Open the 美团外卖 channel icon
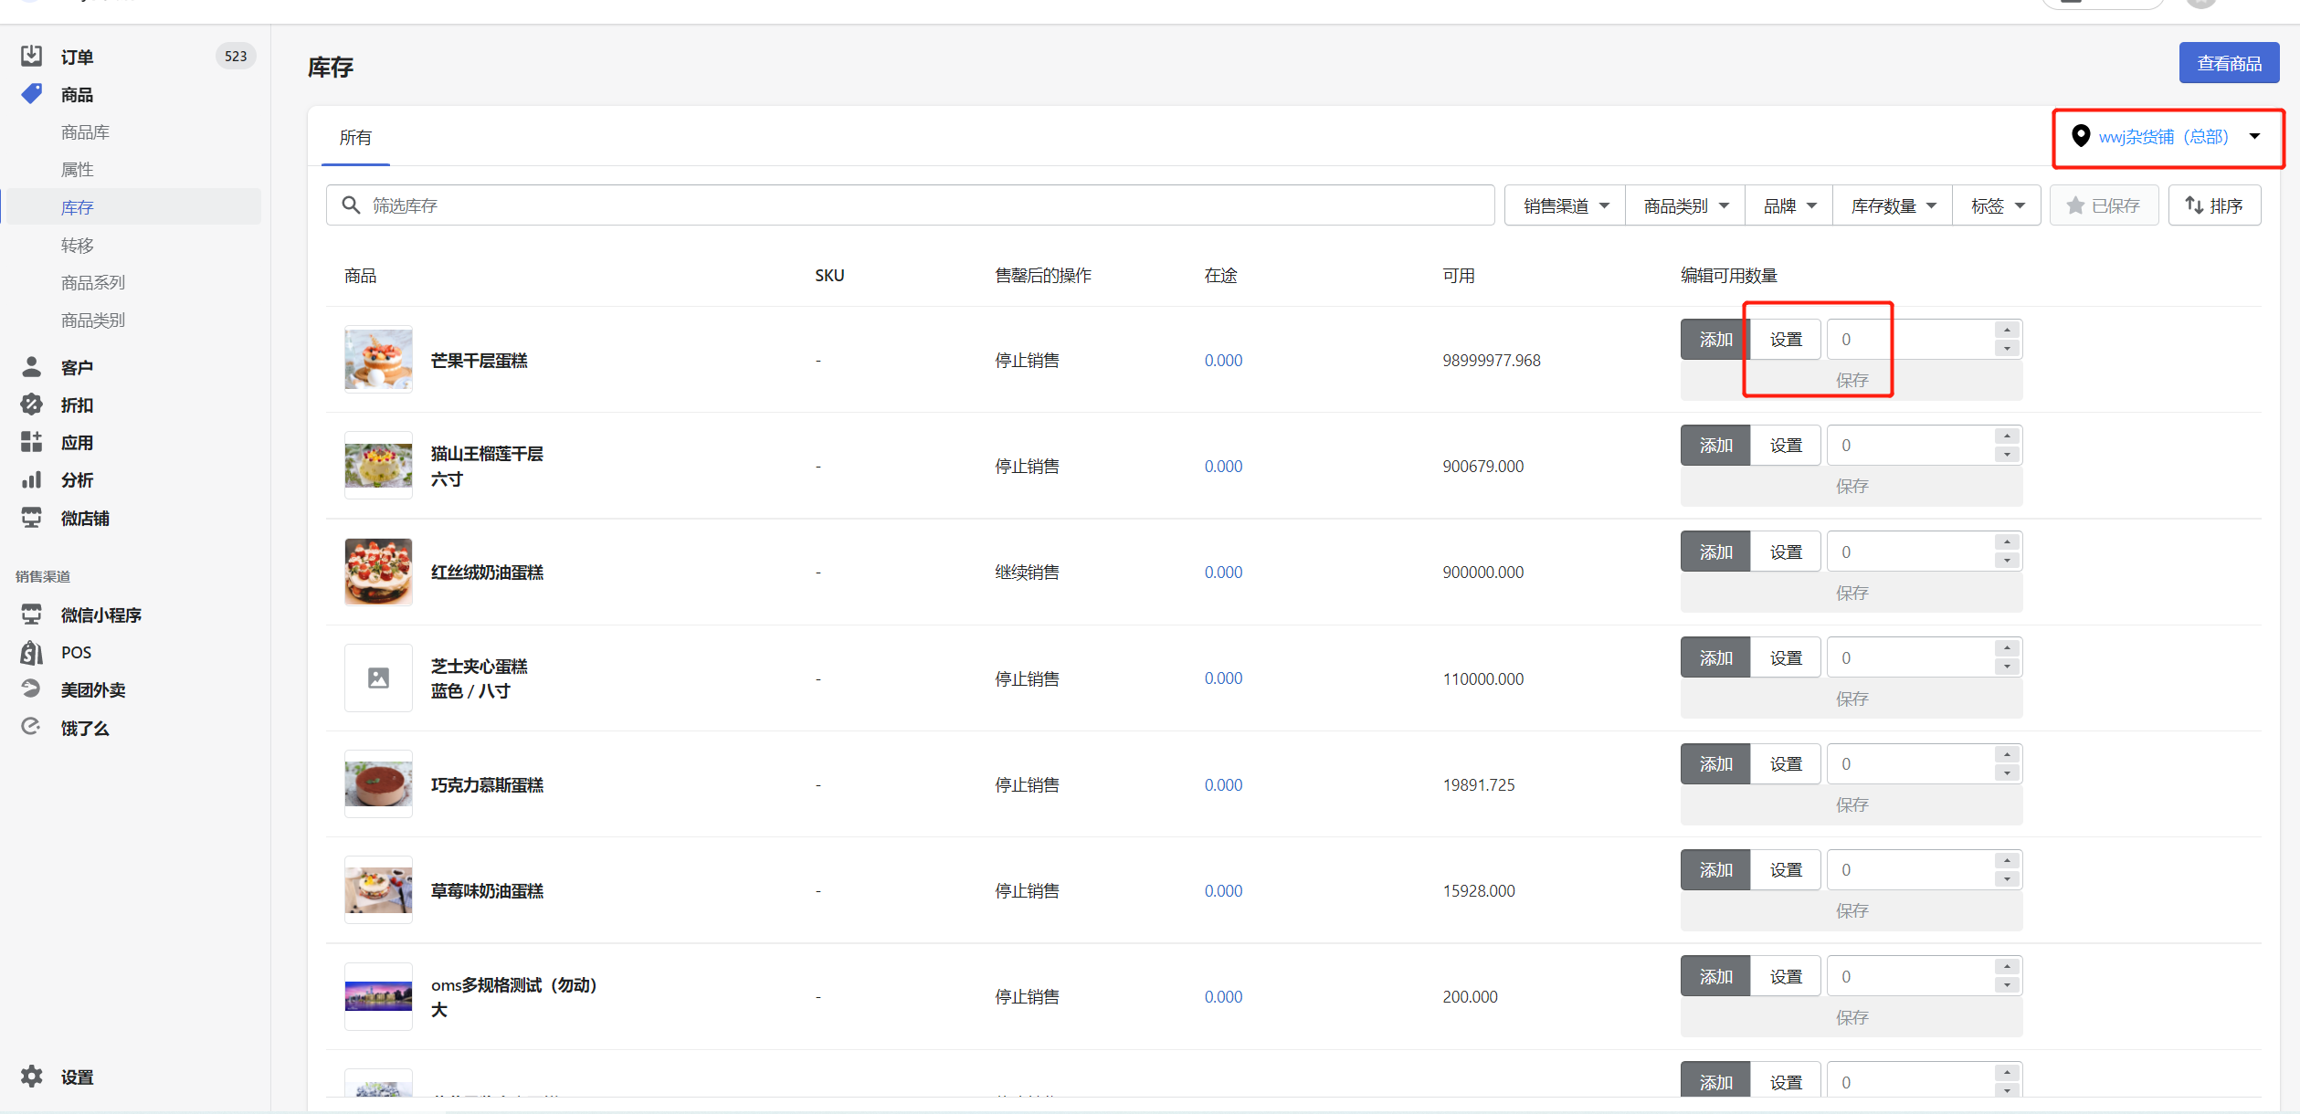This screenshot has width=2300, height=1114. click(31, 689)
